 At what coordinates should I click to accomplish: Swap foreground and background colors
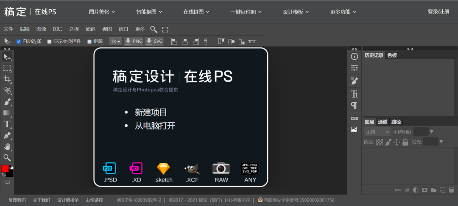[x=4, y=175]
